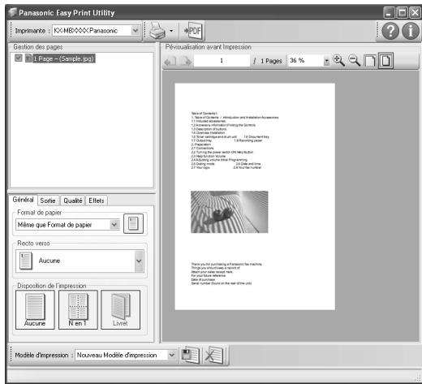This screenshot has width=422, height=384.
Task: Open the Modèle d'impression dropdown
Action: [x=171, y=355]
